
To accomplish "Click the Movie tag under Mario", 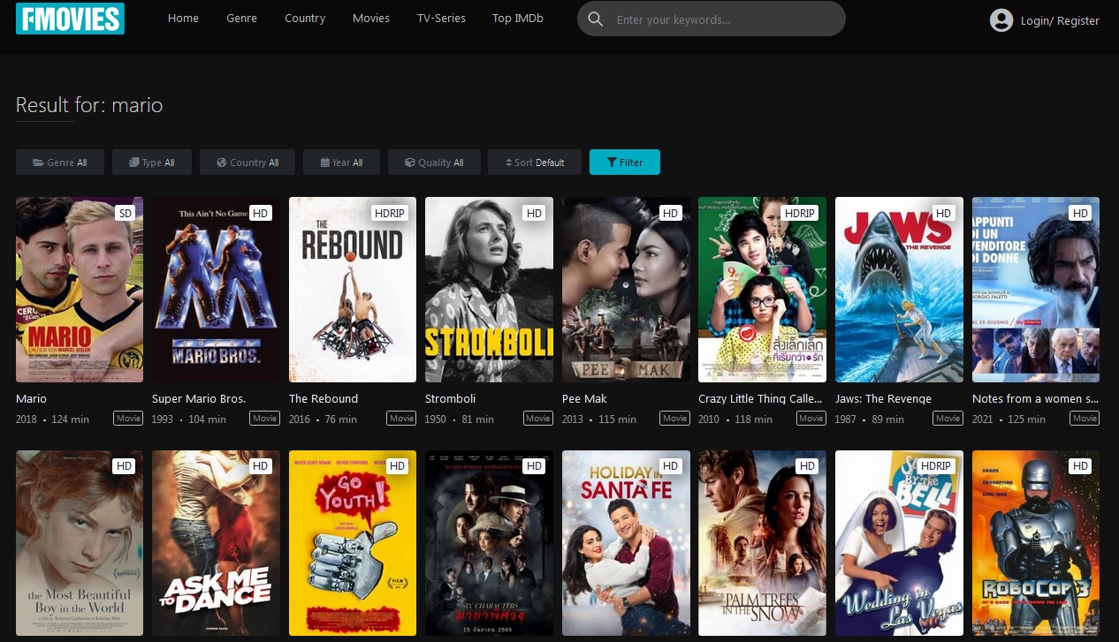I will [128, 419].
